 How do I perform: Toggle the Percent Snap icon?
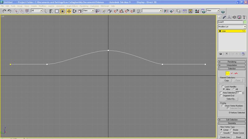pos(127,11)
